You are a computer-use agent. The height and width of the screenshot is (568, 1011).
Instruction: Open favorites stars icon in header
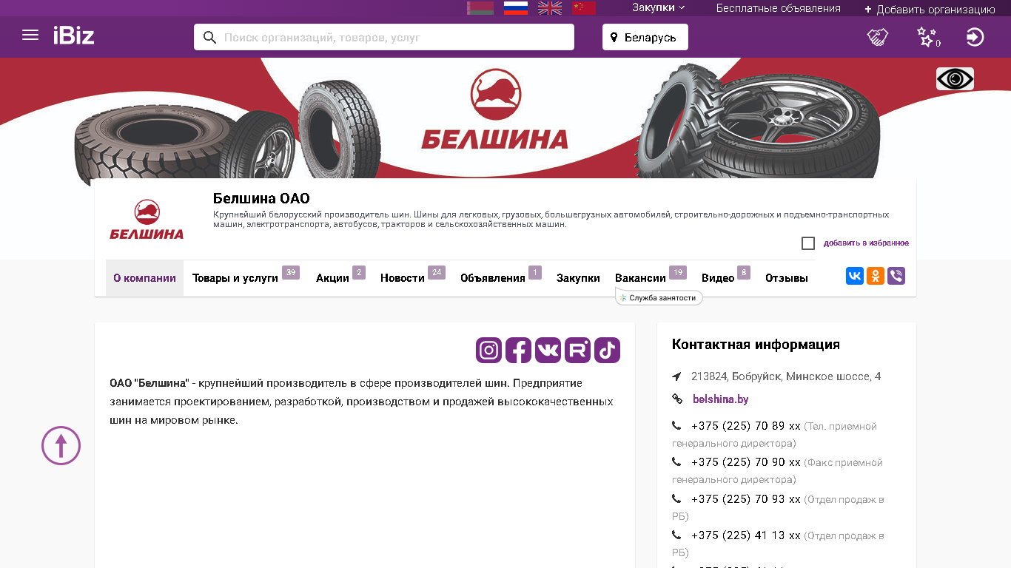tap(927, 37)
